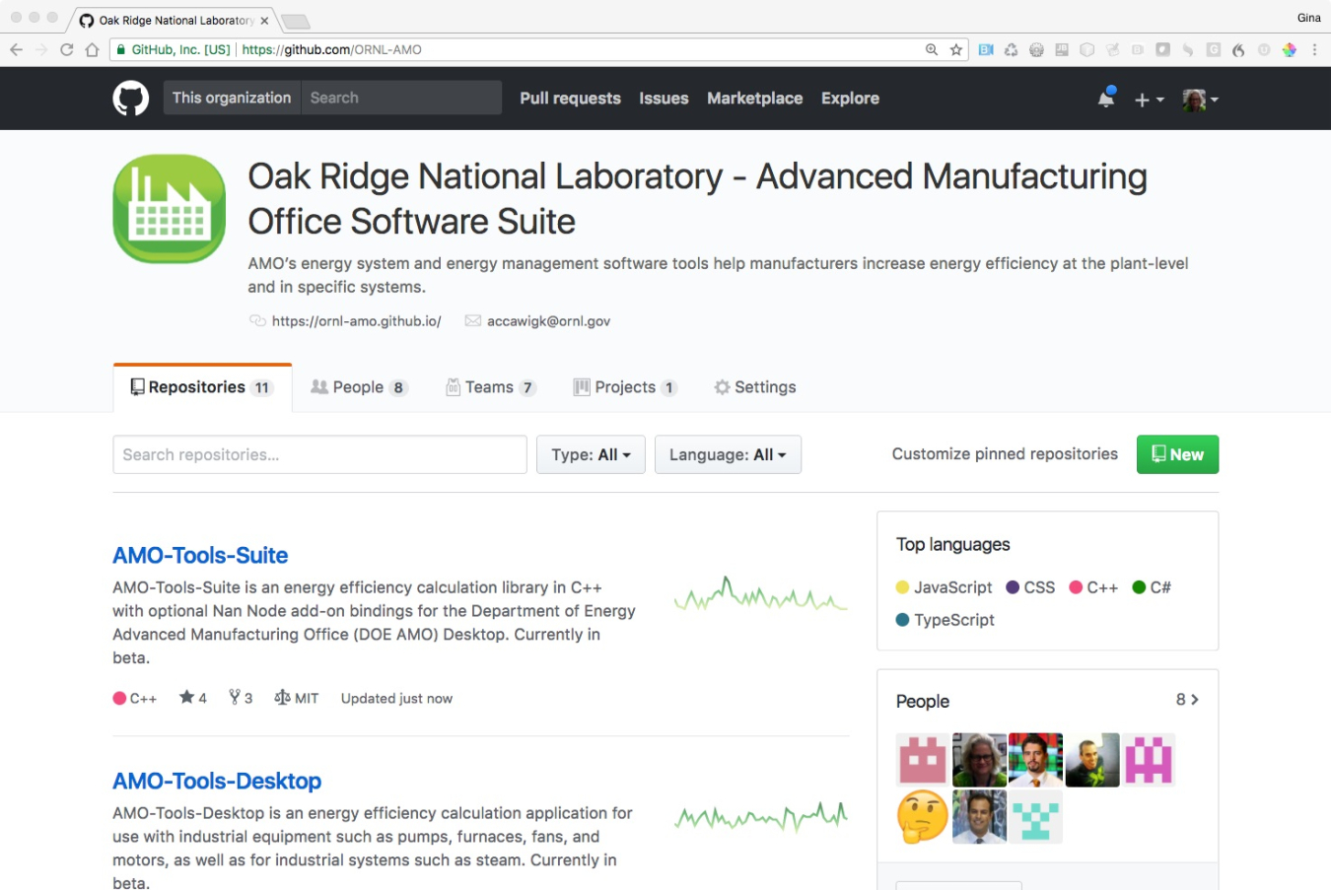Open the notifications bell
Image resolution: width=1331 pixels, height=890 pixels.
(x=1106, y=99)
